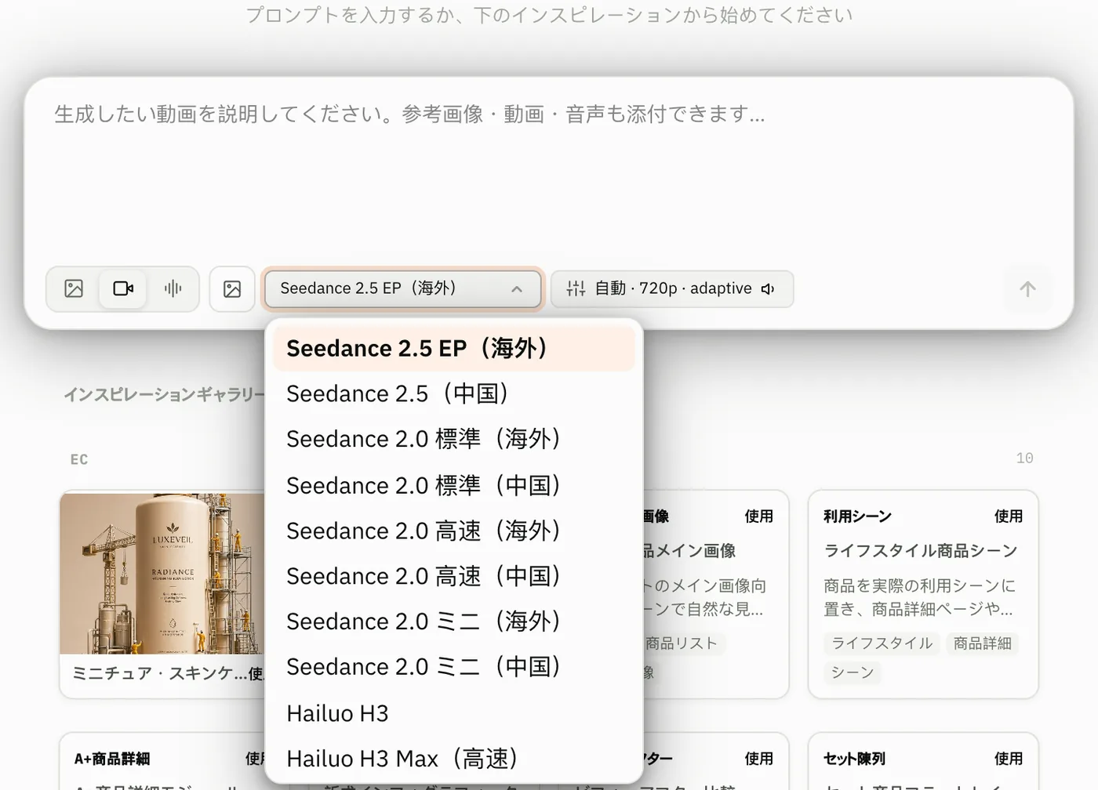Screen dimensions: 1098x790
Task: Click the シーン tag
Action: point(853,672)
